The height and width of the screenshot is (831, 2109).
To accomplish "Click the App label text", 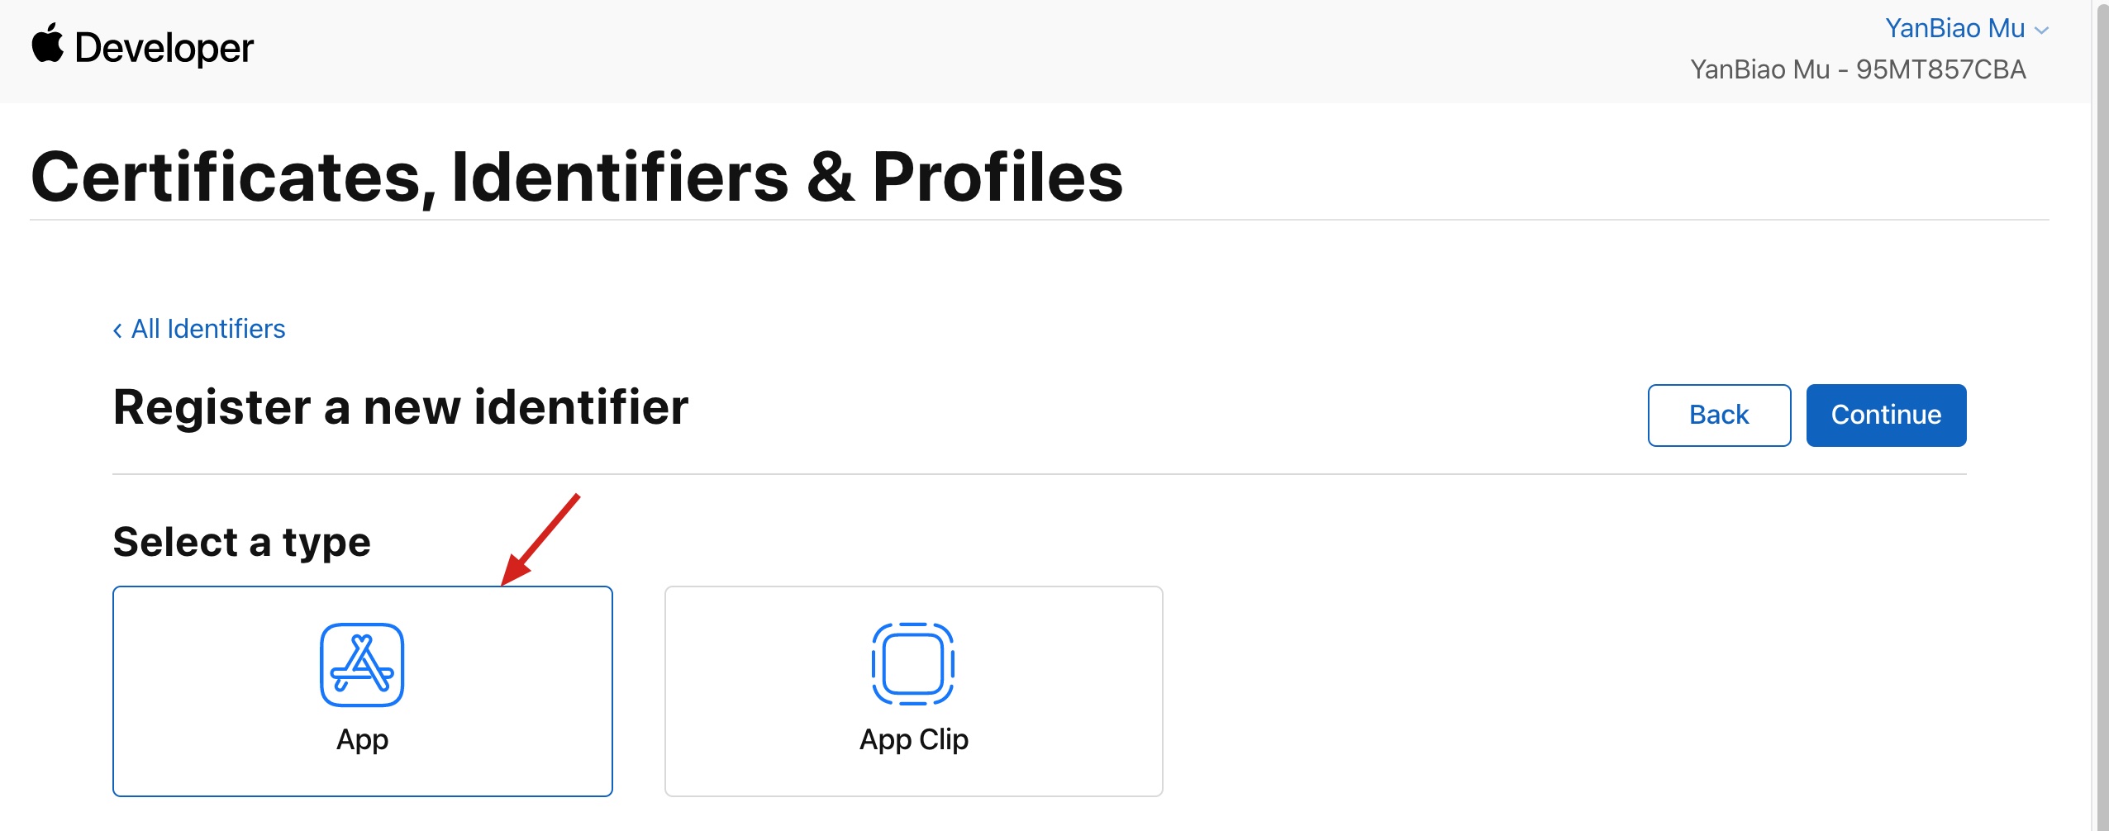I will point(362,739).
